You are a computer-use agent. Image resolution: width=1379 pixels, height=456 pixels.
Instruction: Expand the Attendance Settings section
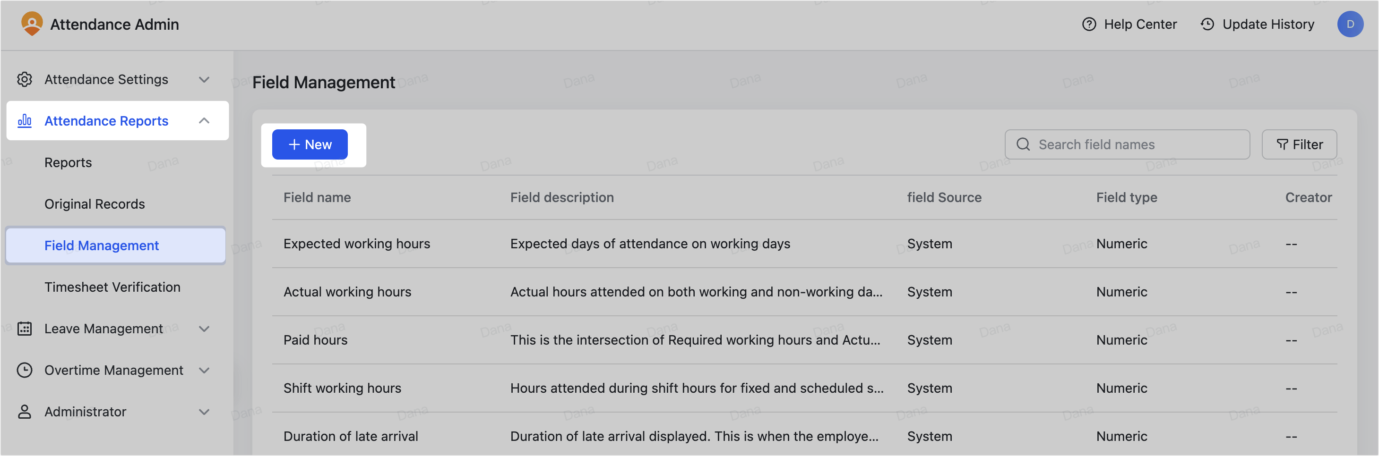coord(204,79)
